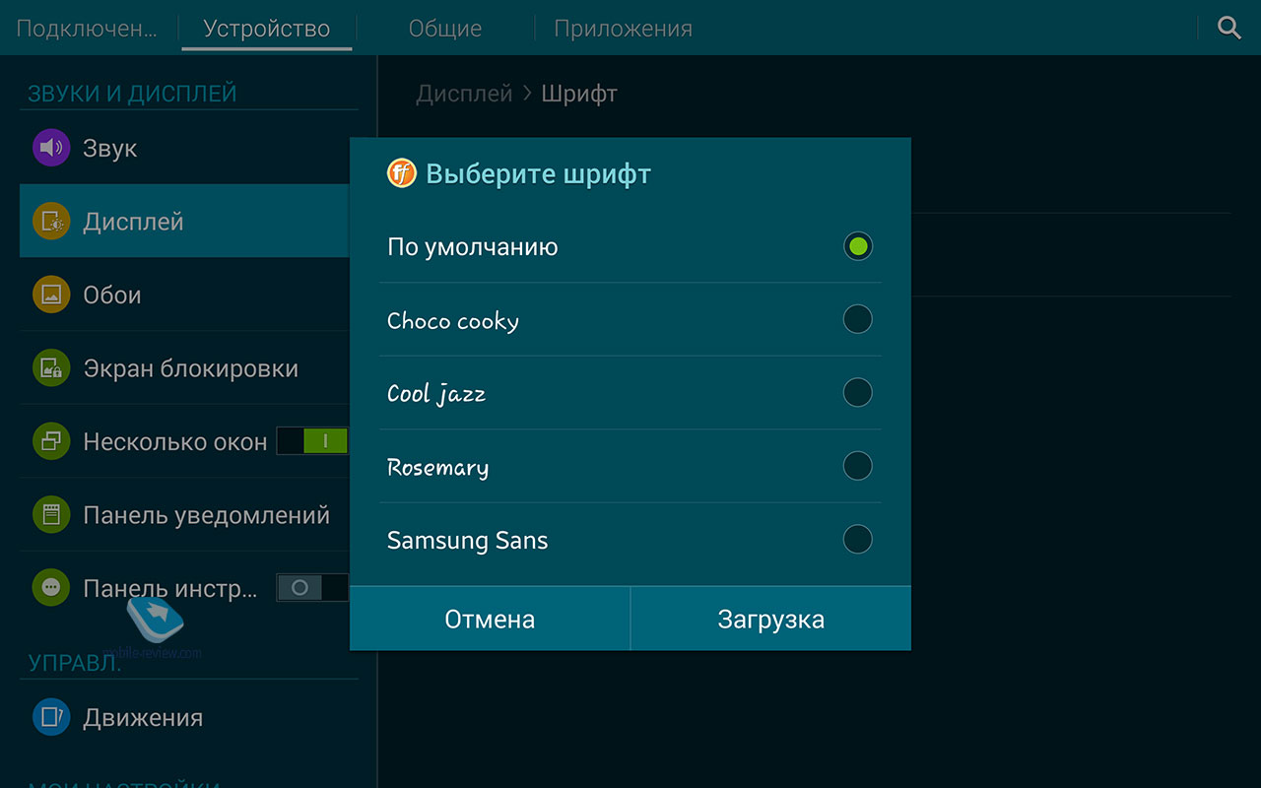Click the Toolbox panel dots icon

(x=50, y=588)
